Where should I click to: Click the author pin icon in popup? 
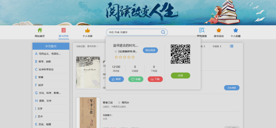pyautogui.click(x=116, y=51)
